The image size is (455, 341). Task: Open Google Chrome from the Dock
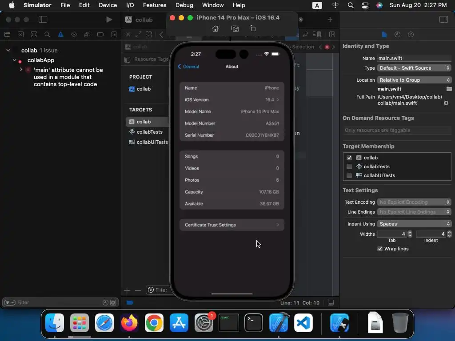pyautogui.click(x=154, y=323)
